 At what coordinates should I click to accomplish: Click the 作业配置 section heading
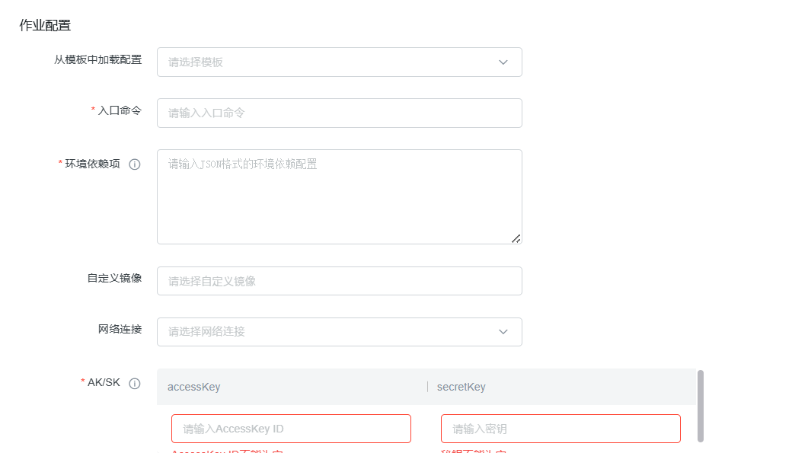tap(45, 25)
